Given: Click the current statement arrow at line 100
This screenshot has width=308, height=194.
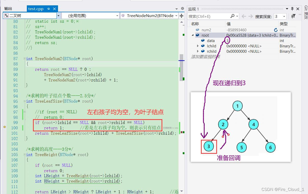Looking at the screenshot, I should pyautogui.click(x=5, y=127).
